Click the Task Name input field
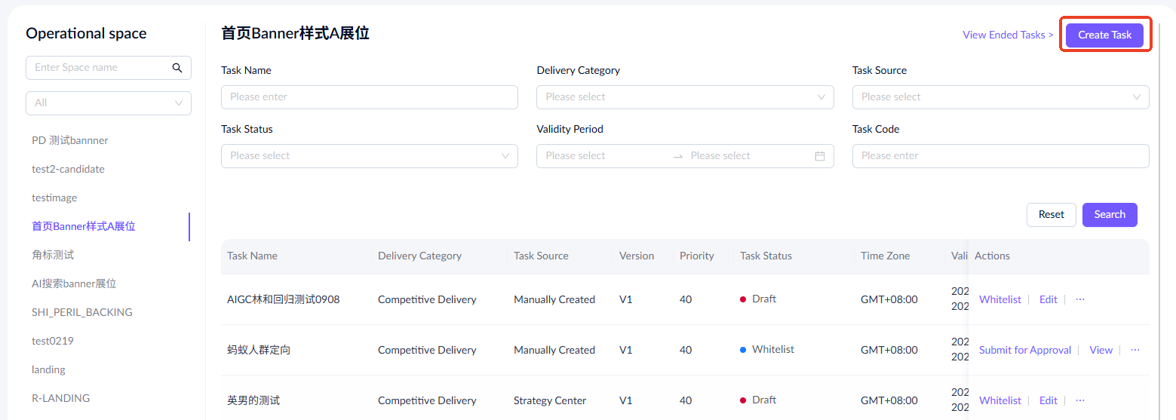1176x420 pixels. (369, 97)
